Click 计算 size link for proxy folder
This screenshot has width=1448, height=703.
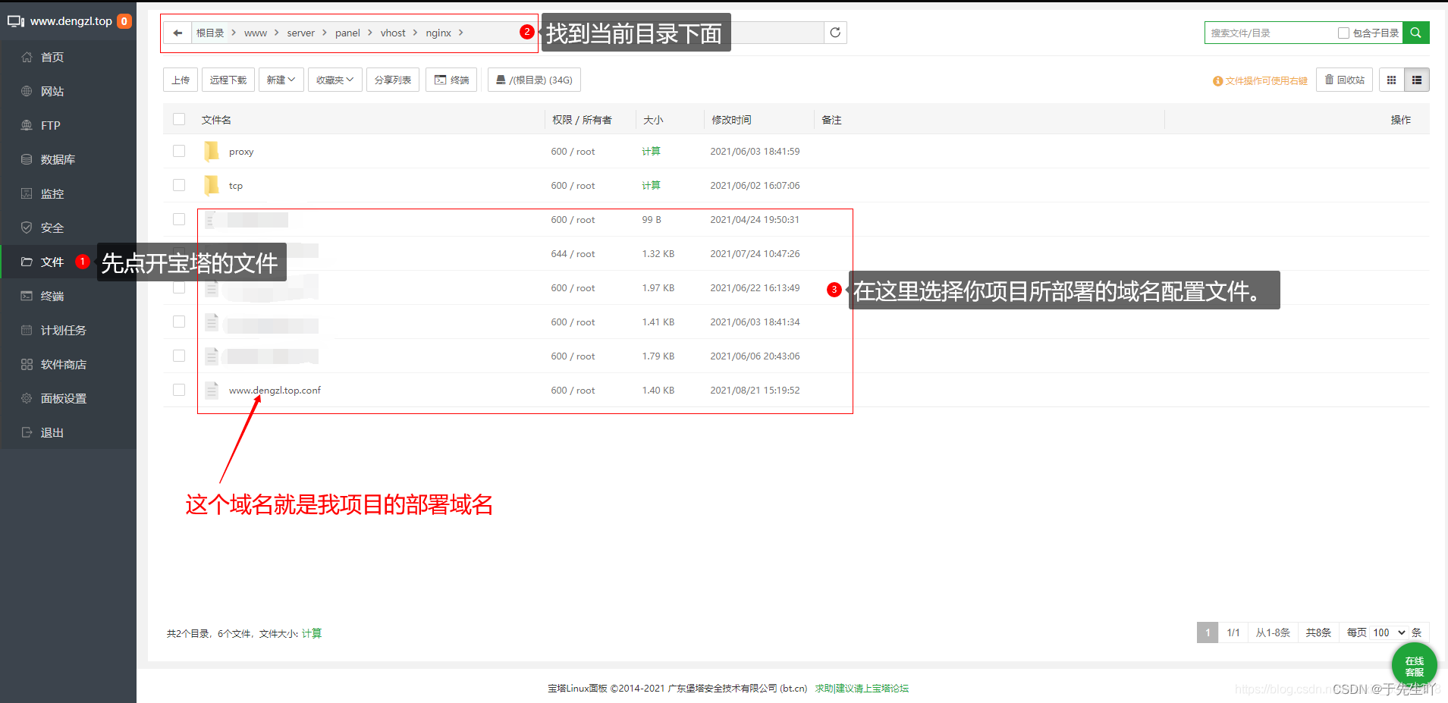tap(651, 152)
